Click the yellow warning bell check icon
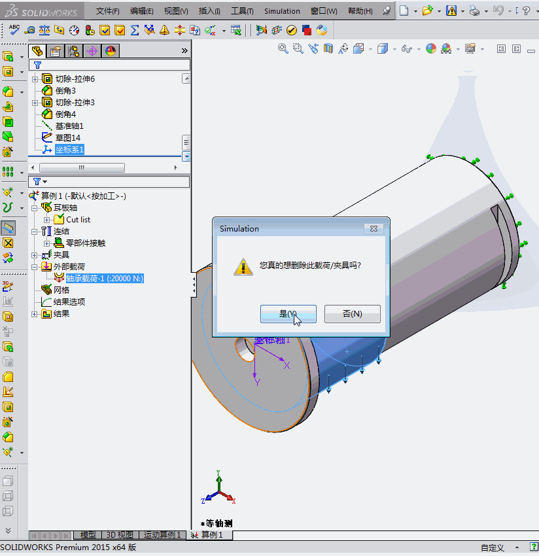Viewport: 539px width, 556px height. [x=165, y=31]
